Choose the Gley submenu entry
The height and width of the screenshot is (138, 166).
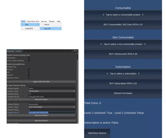30,25
